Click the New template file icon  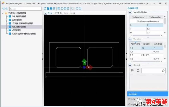(45, 9)
